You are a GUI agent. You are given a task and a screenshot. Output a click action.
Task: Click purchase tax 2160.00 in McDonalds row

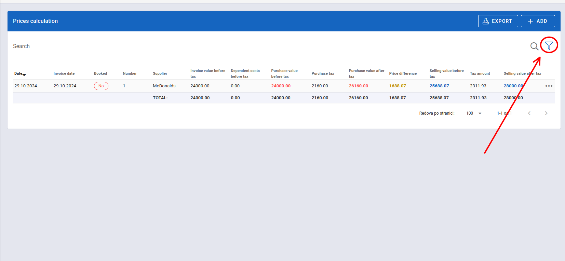tap(320, 86)
